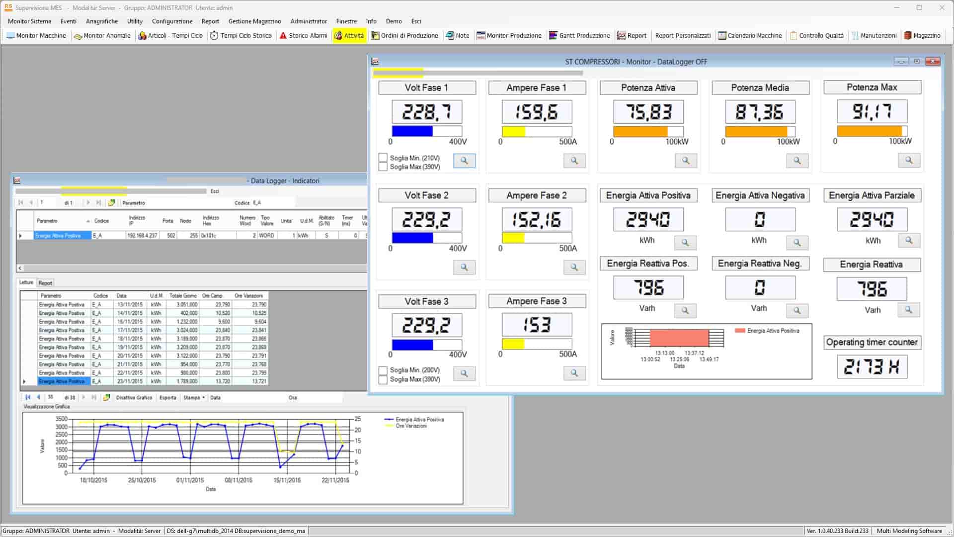
Task: Refresh parameter list icon in upper navigator
Action: [x=111, y=203]
